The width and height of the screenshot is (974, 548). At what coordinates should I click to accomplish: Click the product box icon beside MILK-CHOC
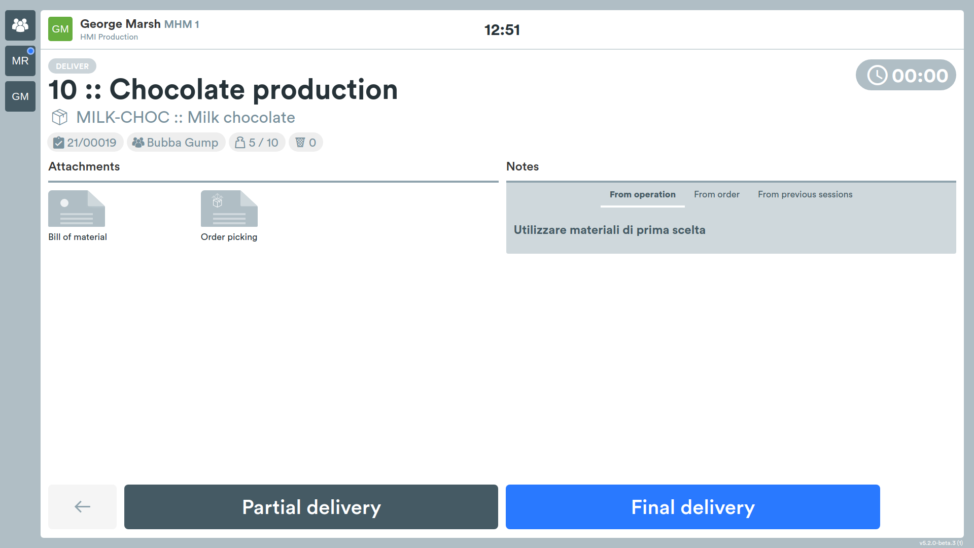point(60,117)
